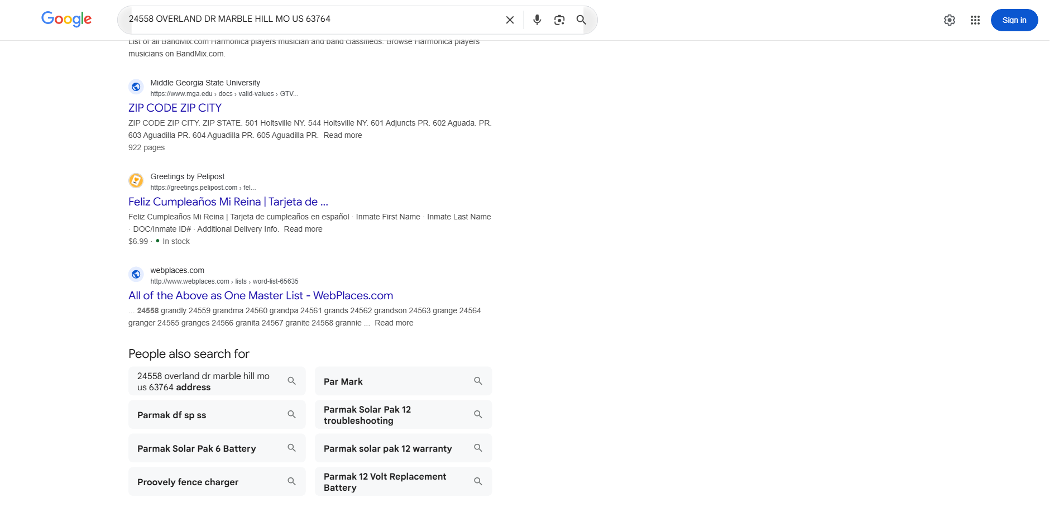Submit search using the magnifier icon
The image size is (1059, 512).
click(581, 20)
